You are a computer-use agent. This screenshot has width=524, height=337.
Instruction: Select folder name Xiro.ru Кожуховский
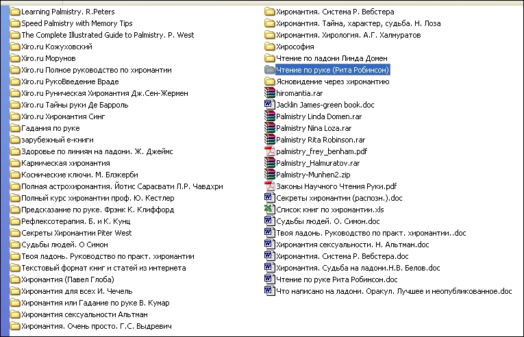[57, 47]
